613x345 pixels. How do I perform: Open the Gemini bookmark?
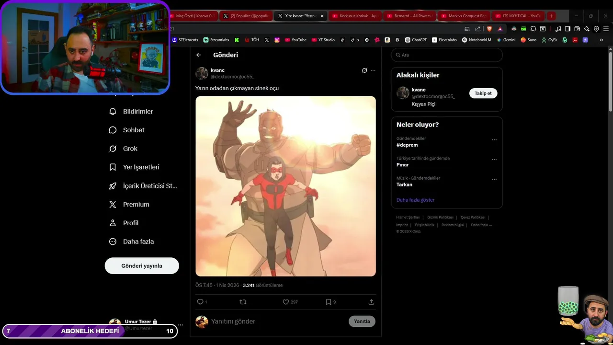coord(506,40)
